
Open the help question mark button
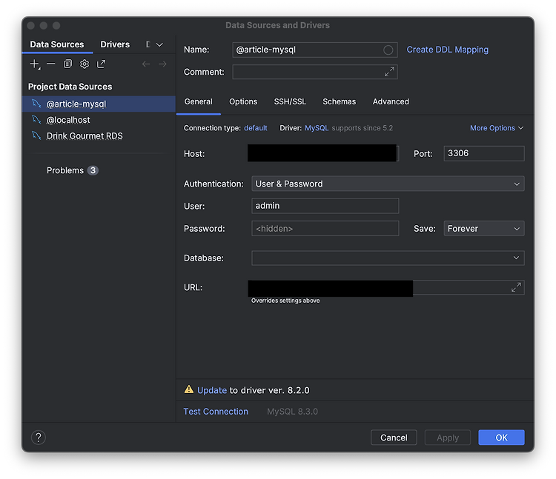pos(39,438)
